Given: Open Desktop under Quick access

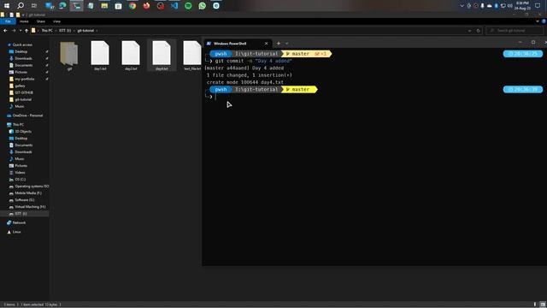Looking at the screenshot, I should [x=21, y=51].
